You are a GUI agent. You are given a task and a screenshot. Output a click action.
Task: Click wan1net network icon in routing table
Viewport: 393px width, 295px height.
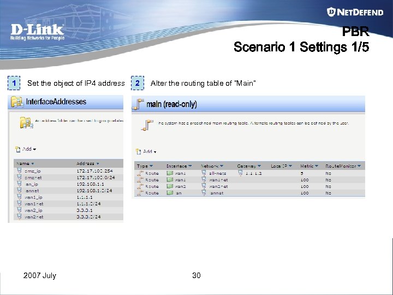coord(204,179)
